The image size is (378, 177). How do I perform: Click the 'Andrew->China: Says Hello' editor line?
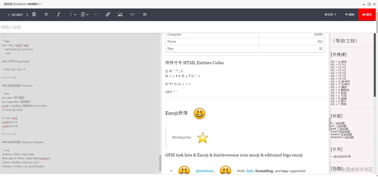pyautogui.click(x=18, y=154)
